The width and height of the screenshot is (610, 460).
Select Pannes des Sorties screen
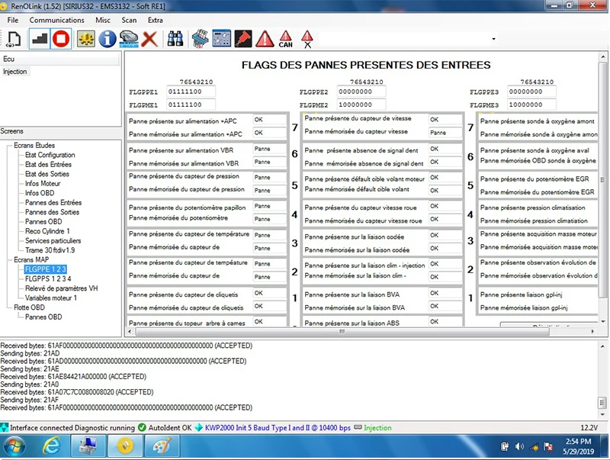pos(52,212)
